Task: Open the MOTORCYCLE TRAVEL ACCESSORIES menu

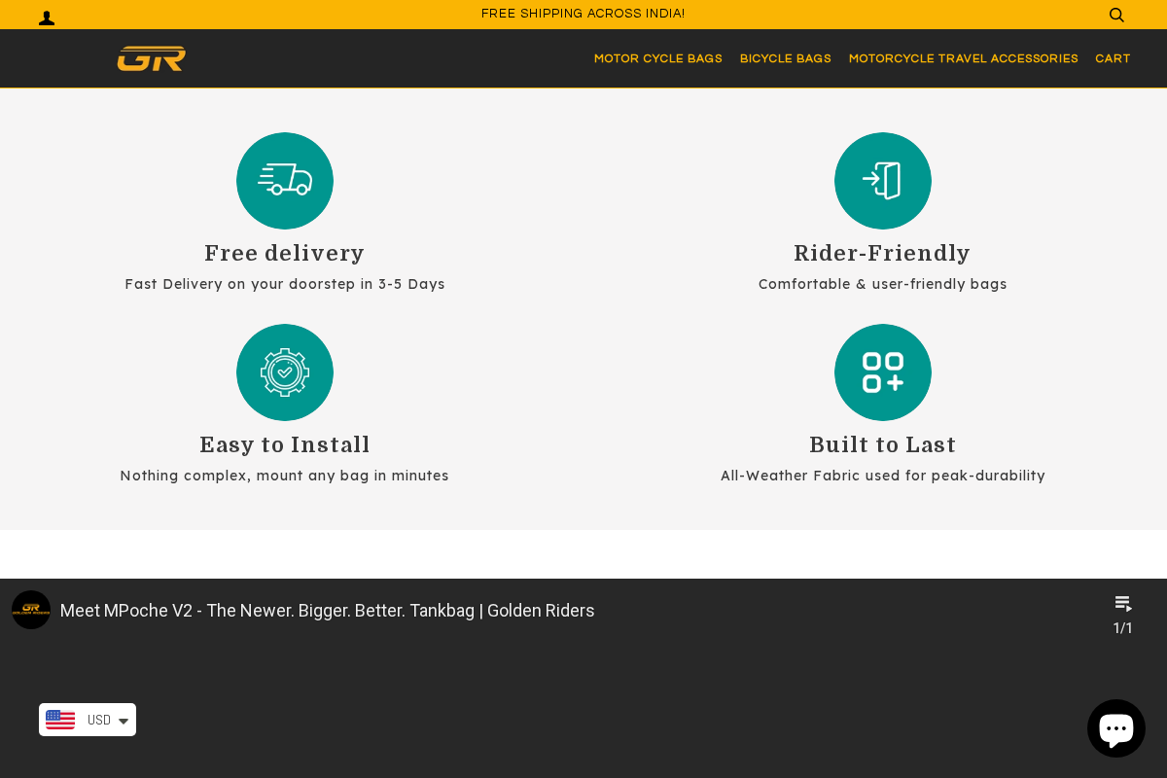Action: (963, 58)
